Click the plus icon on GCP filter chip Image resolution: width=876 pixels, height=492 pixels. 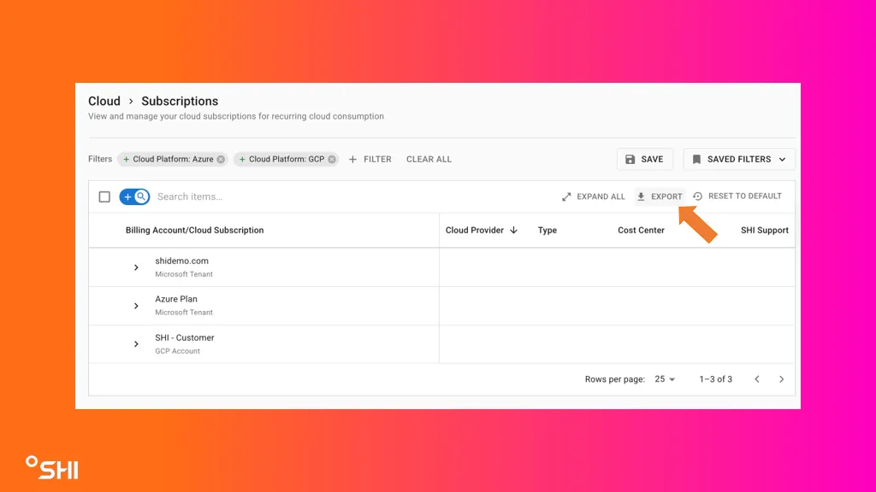pos(242,160)
